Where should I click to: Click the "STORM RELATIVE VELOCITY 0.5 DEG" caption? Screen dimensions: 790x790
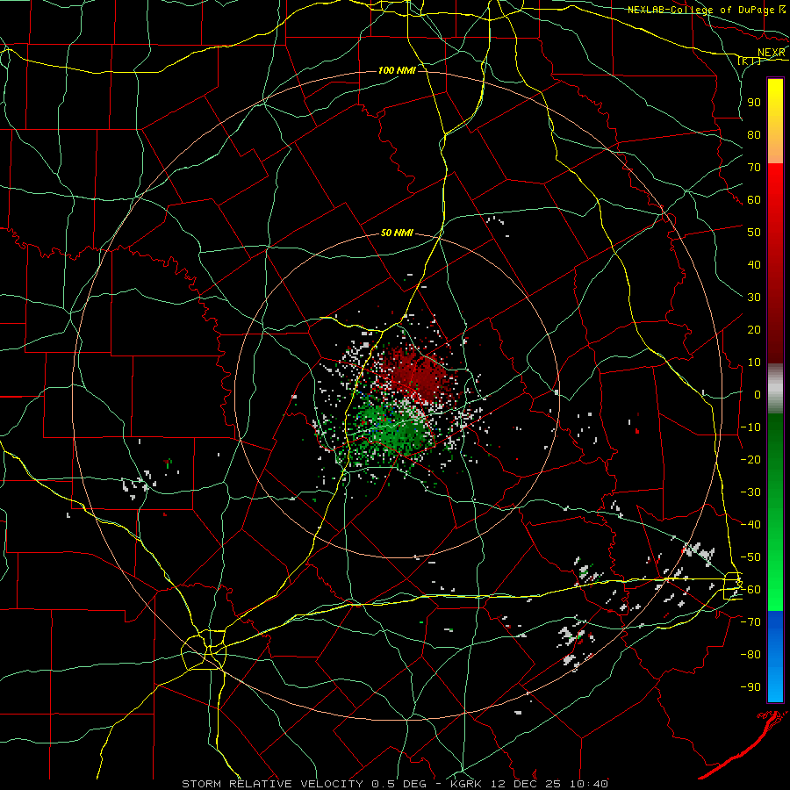304,784
